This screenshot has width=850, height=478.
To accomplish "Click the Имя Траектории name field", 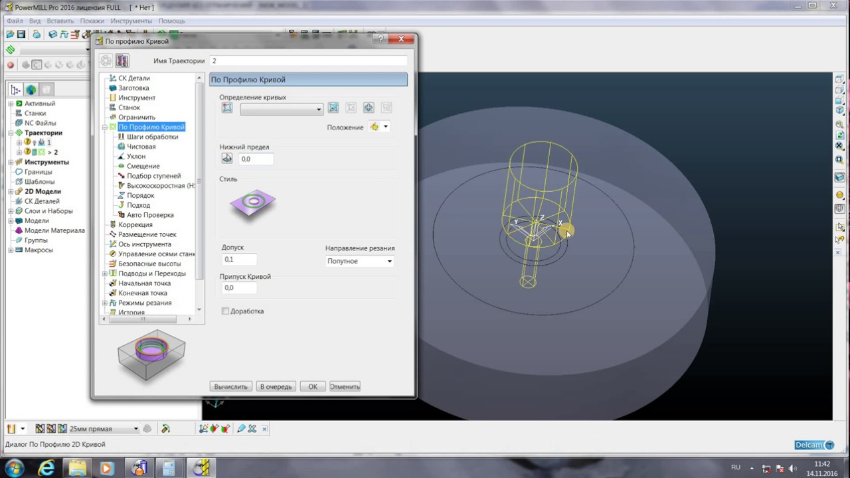I will point(309,60).
